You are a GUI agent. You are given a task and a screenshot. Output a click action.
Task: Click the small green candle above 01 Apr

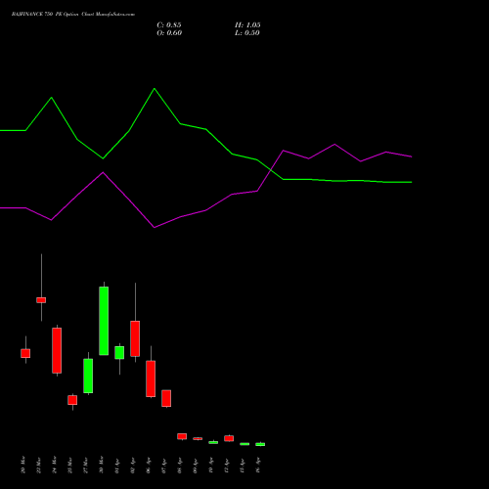pyautogui.click(x=119, y=353)
